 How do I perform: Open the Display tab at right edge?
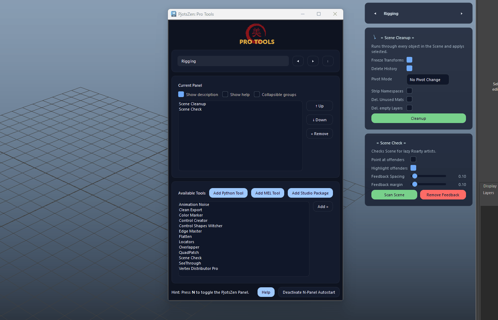490,186
